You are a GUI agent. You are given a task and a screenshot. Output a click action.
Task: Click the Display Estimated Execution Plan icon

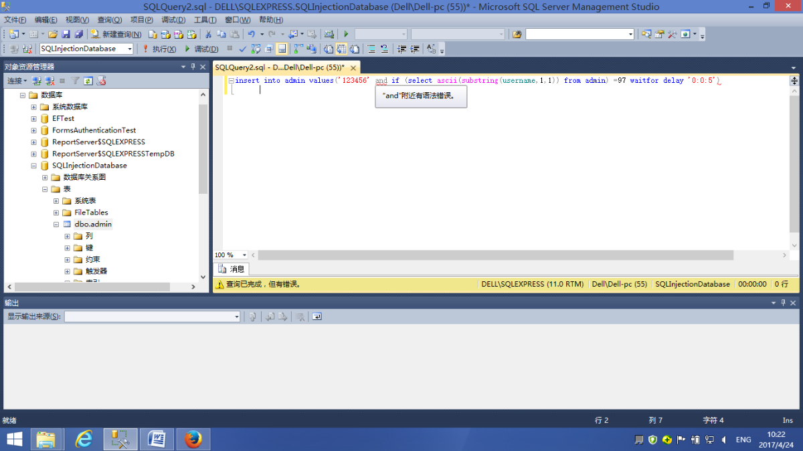coord(256,49)
